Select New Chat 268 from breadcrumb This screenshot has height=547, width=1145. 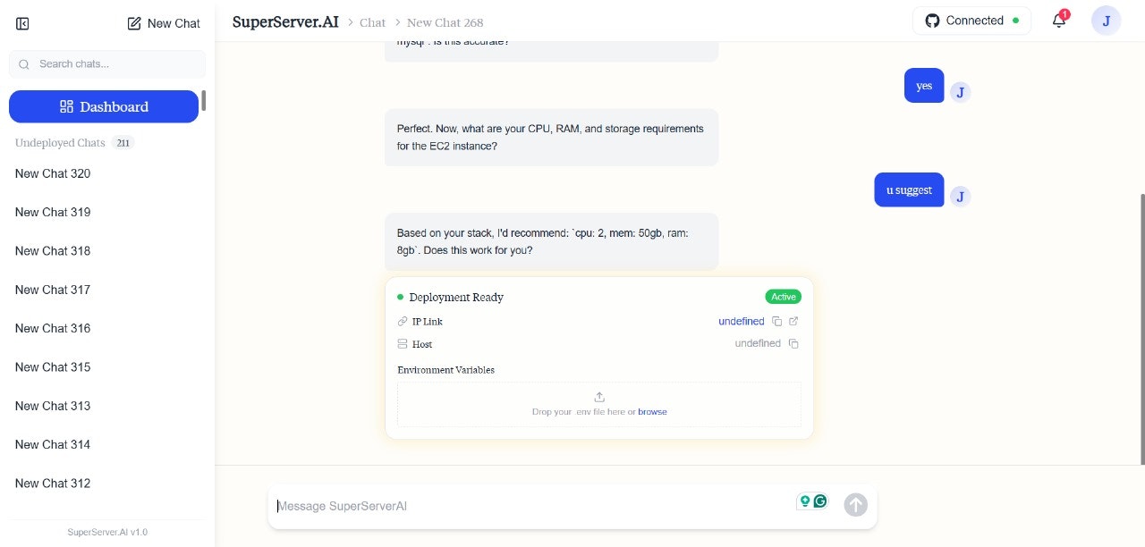point(445,22)
